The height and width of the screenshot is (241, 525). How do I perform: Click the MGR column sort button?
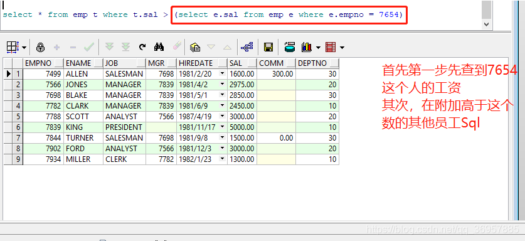[172, 63]
